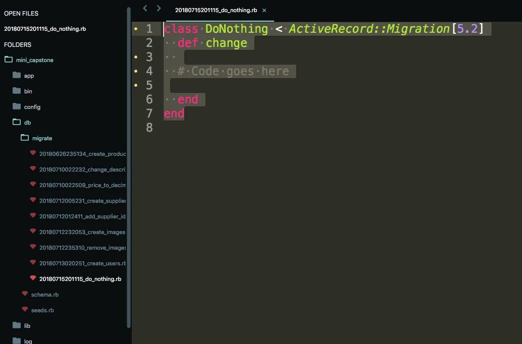Open 20180626235134_create_produc migration file name
Viewport: 522px width, 344px height.
coord(83,154)
